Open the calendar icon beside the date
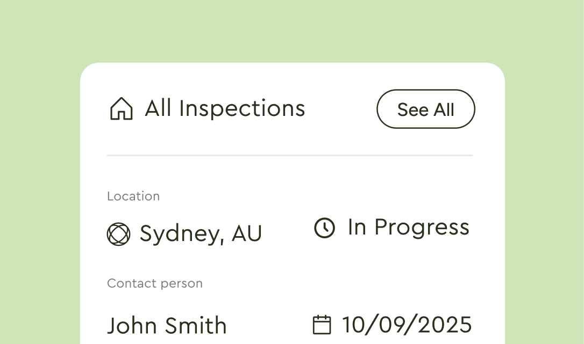Viewport: 584px width, 344px height. coord(322,324)
